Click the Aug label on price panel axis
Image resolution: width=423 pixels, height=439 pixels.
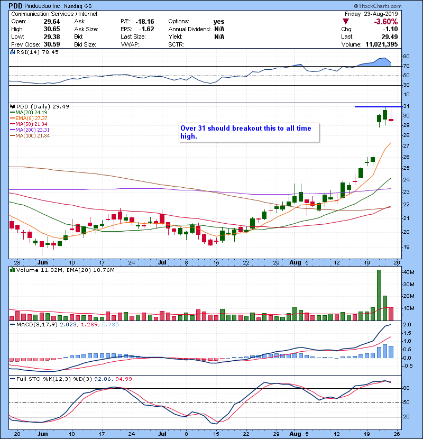click(295, 262)
